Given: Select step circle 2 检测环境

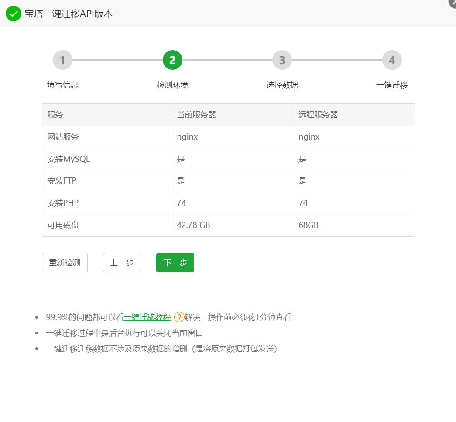Looking at the screenshot, I should (172, 60).
